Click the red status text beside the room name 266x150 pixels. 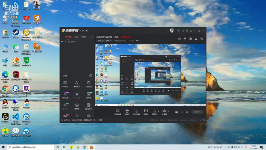click(x=126, y=37)
